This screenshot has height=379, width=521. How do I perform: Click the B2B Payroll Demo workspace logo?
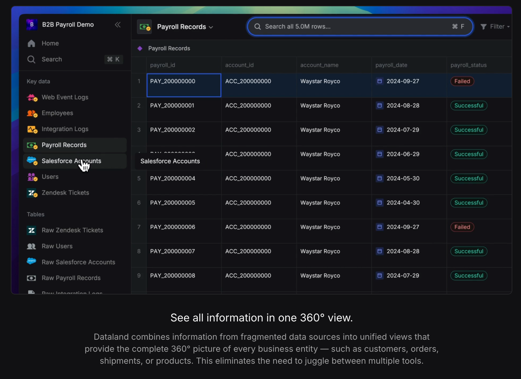click(32, 25)
